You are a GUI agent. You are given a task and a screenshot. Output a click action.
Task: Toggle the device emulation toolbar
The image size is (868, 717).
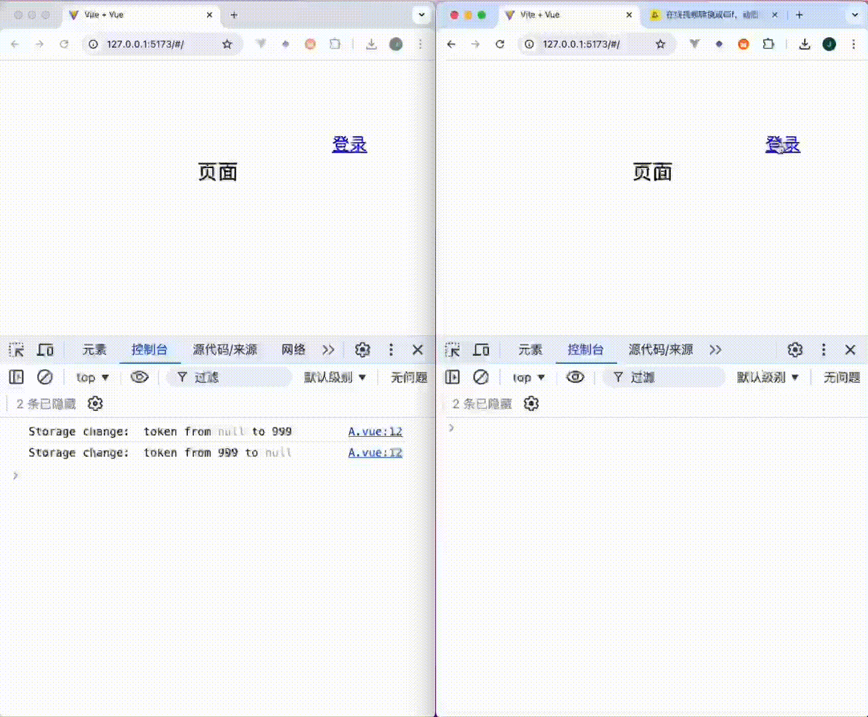point(45,350)
